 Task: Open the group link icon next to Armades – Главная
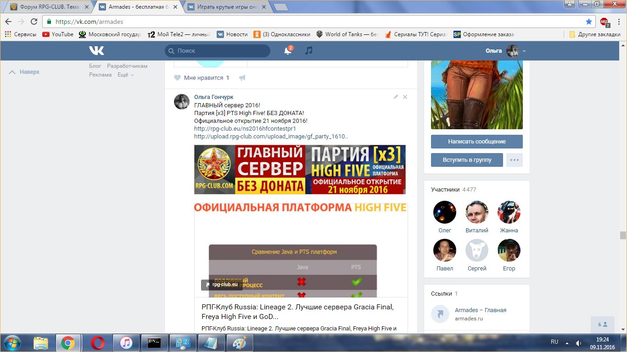(x=440, y=314)
